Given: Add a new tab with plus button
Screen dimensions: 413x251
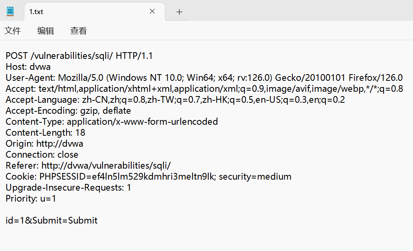Looking at the screenshot, I should 179,12.
